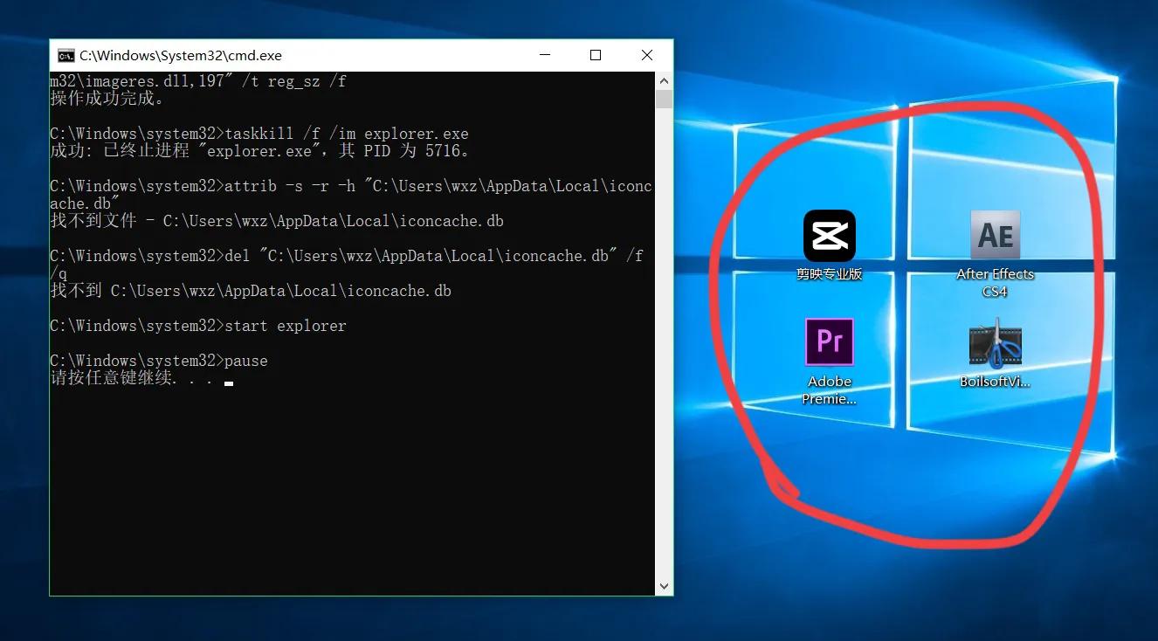The image size is (1158, 641).
Task: Open the cmd.exe title bar system icon
Action: (65, 55)
